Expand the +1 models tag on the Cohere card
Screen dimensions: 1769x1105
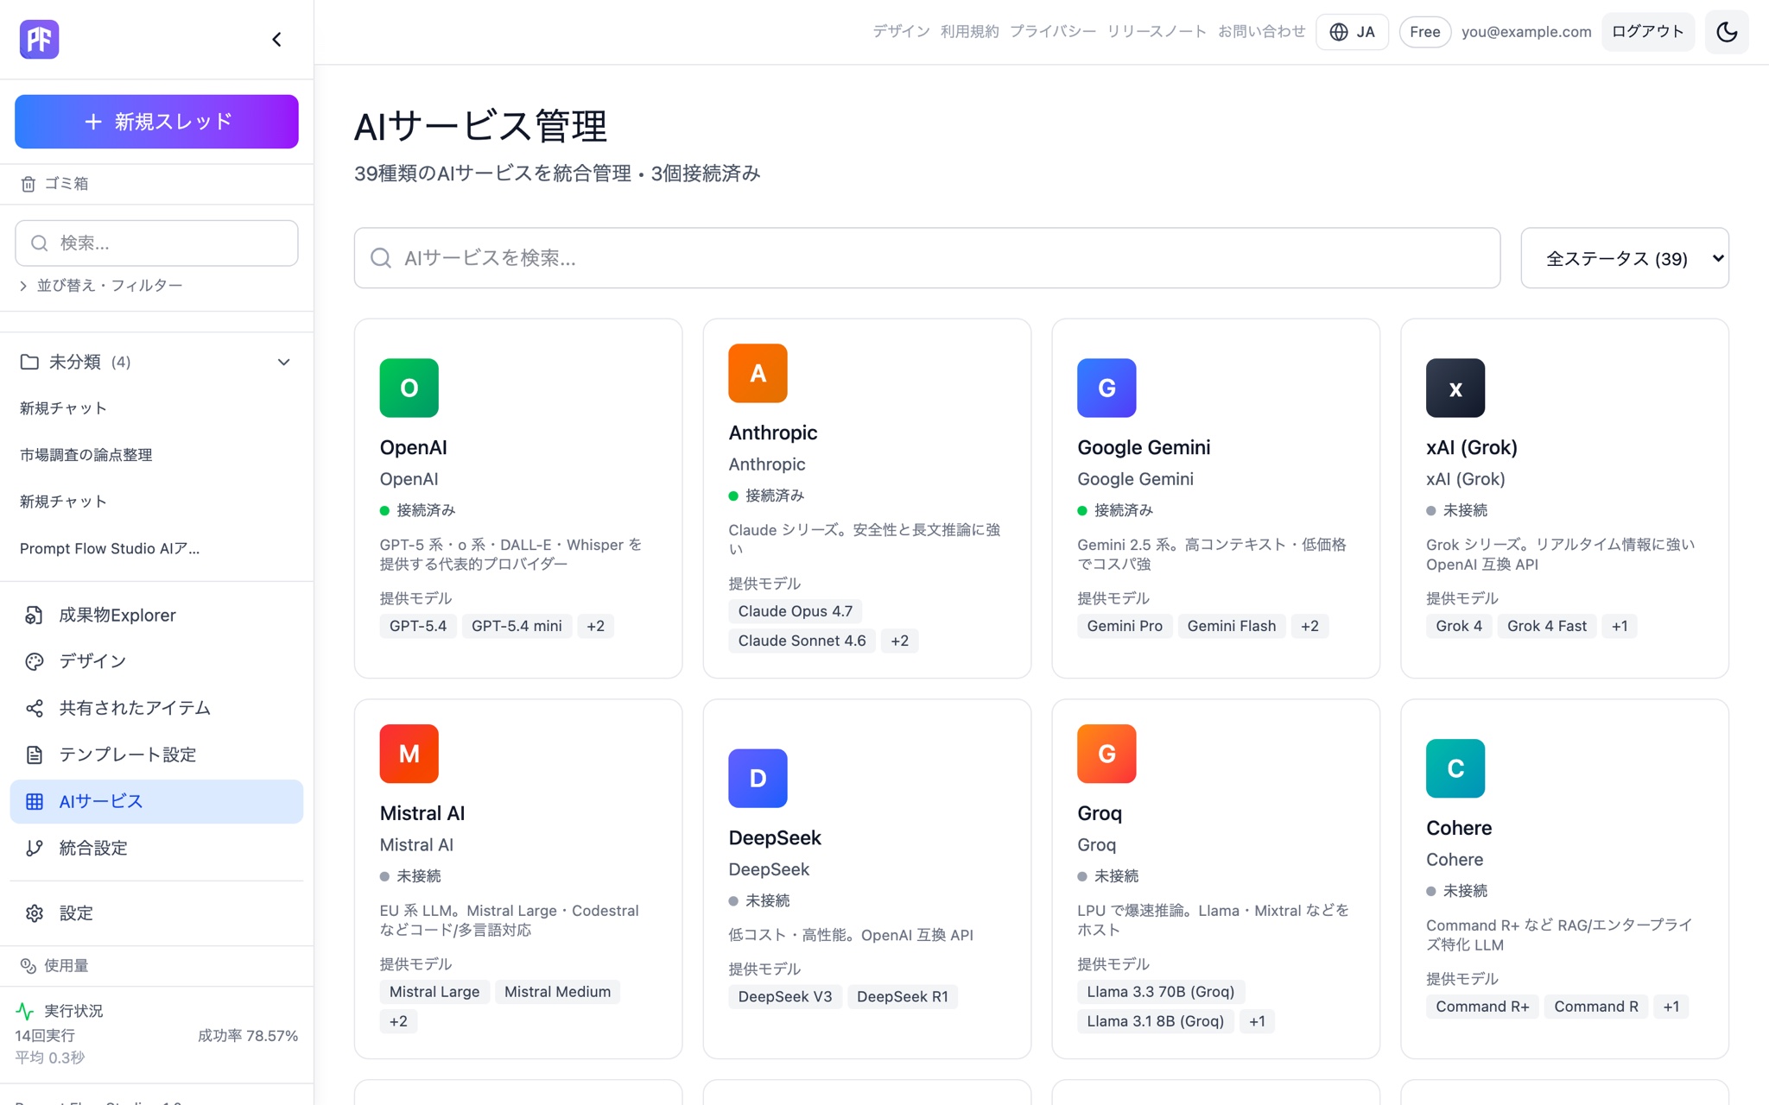click(x=1671, y=1007)
